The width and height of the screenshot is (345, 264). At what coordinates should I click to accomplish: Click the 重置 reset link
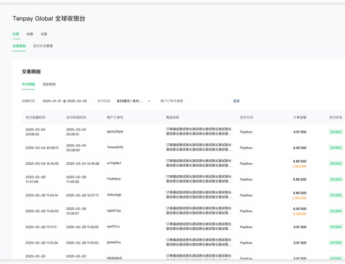pos(236,101)
